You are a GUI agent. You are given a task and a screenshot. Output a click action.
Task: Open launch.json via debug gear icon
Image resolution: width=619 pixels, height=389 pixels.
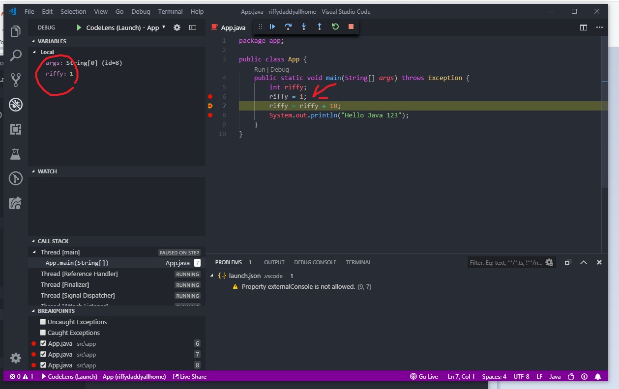click(177, 28)
